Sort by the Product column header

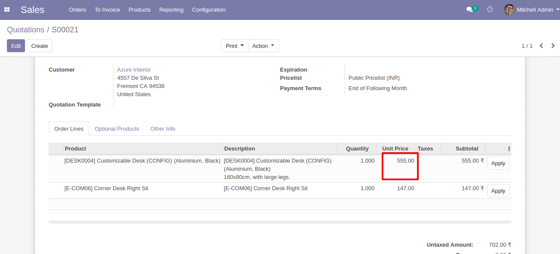143,149
